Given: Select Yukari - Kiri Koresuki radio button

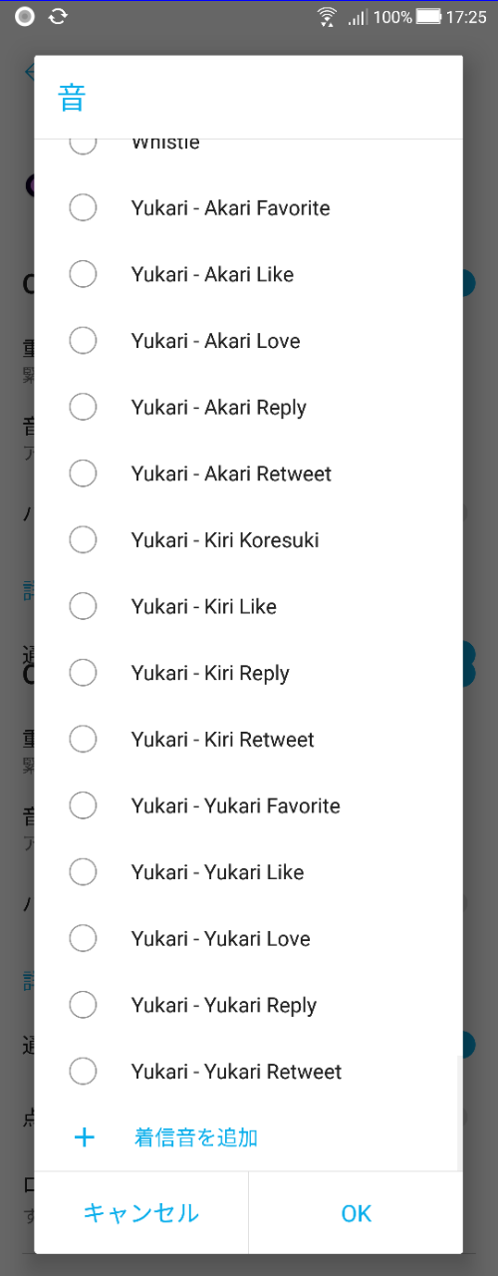Looking at the screenshot, I should pyautogui.click(x=83, y=539).
